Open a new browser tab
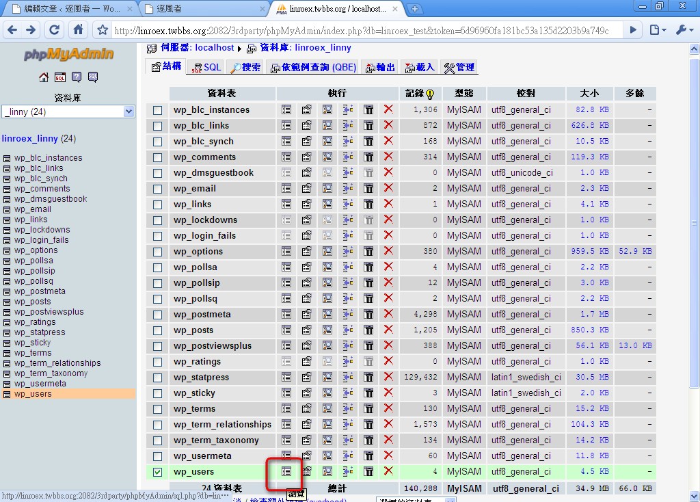The width and height of the screenshot is (700, 502). pyautogui.click(x=415, y=8)
